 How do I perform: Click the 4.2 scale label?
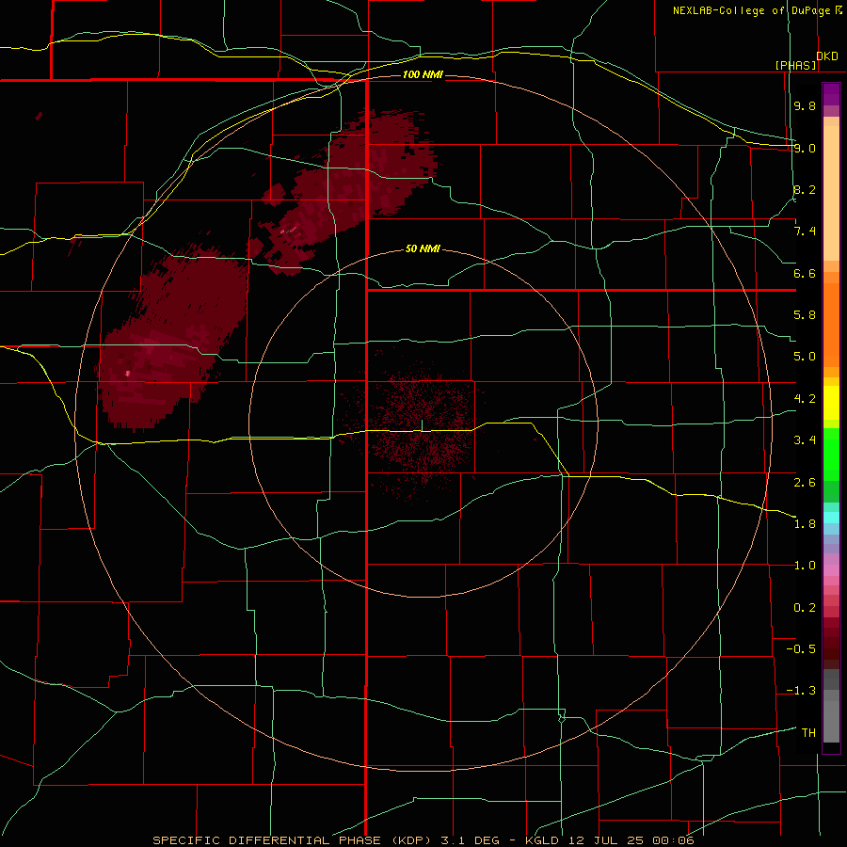coord(805,399)
